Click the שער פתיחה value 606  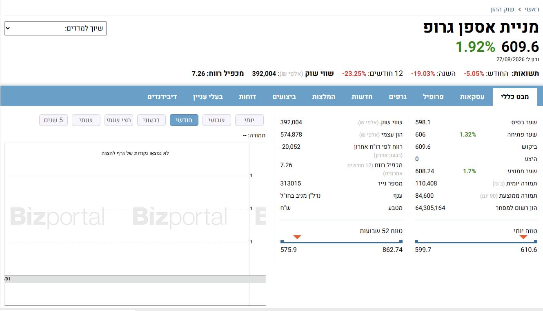420,135
